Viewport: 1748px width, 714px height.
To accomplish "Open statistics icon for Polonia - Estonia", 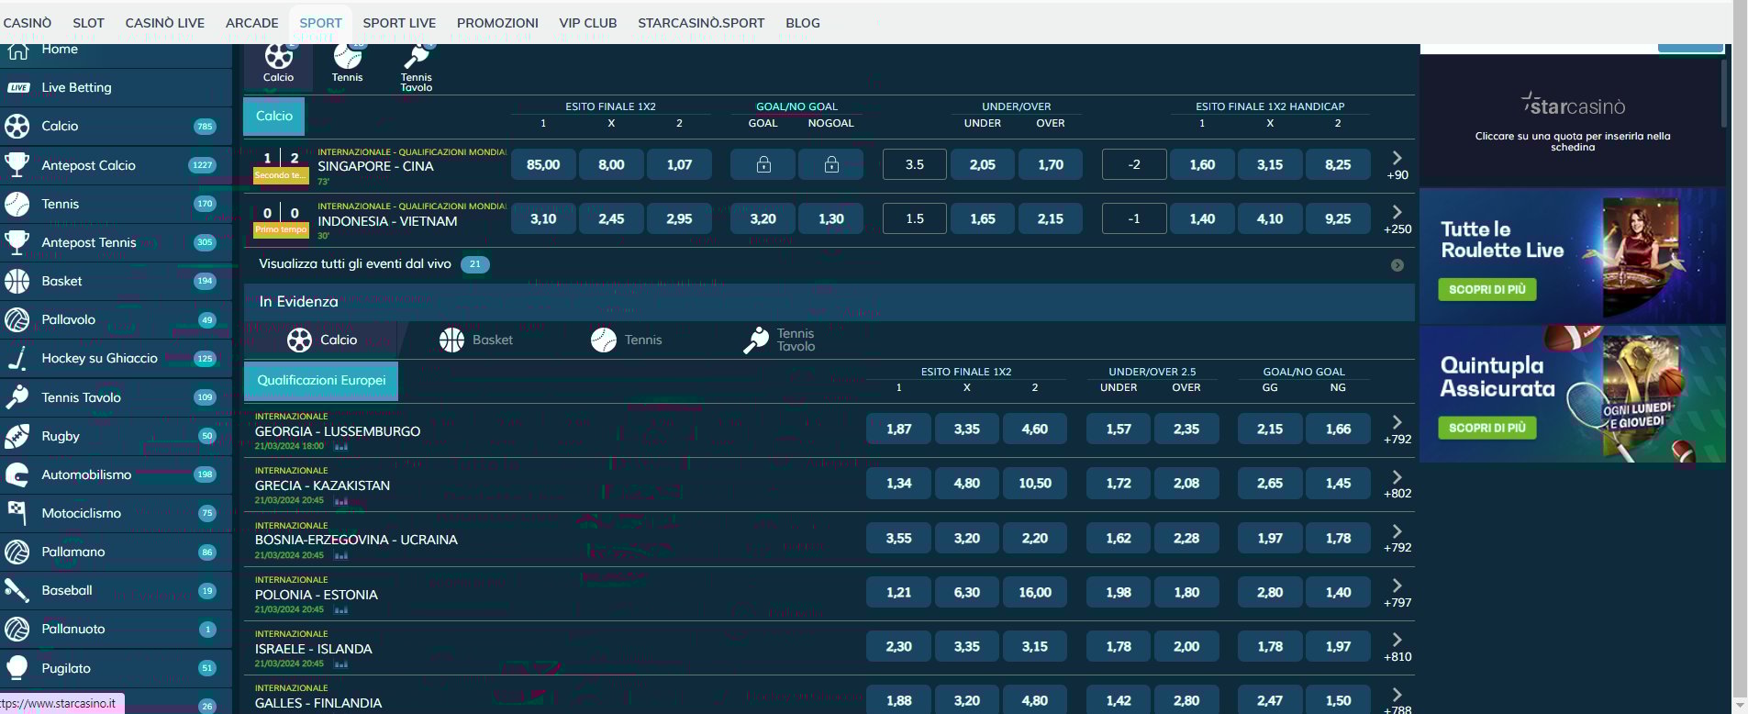I will pos(341,610).
